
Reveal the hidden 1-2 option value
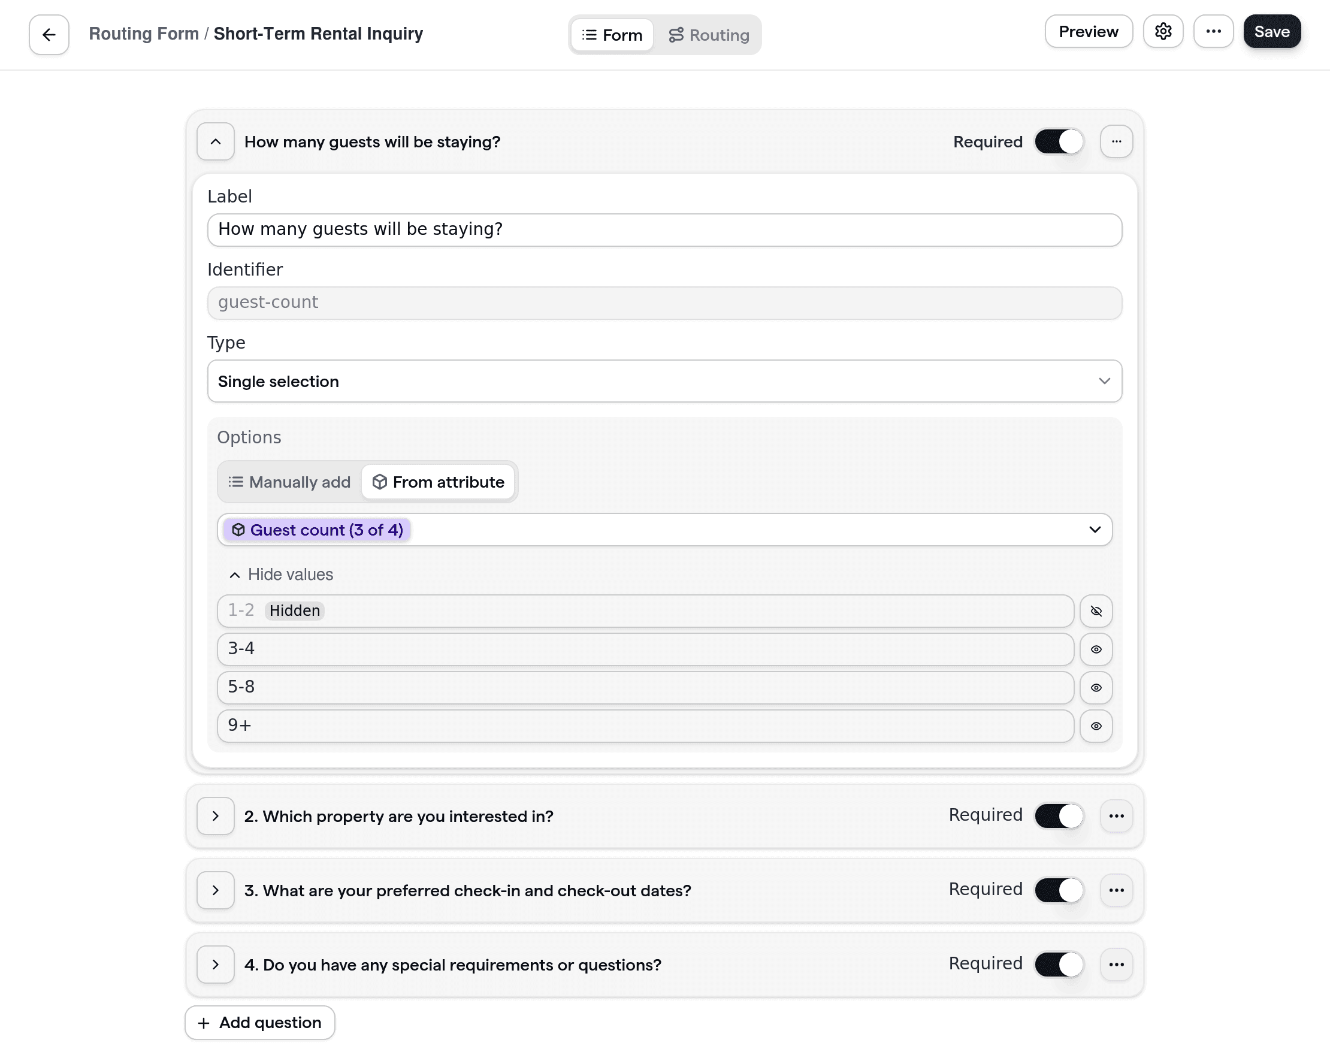1096,610
